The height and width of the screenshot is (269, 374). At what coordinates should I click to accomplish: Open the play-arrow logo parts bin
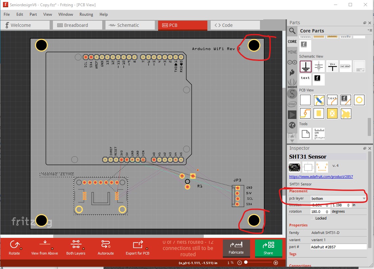(292, 115)
